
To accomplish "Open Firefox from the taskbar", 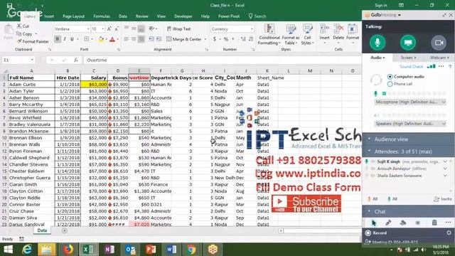I will pyautogui.click(x=68, y=250).
